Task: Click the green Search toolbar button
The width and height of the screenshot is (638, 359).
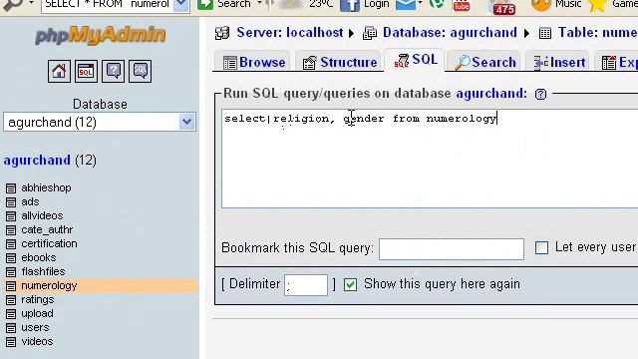Action: pyautogui.click(x=224, y=4)
